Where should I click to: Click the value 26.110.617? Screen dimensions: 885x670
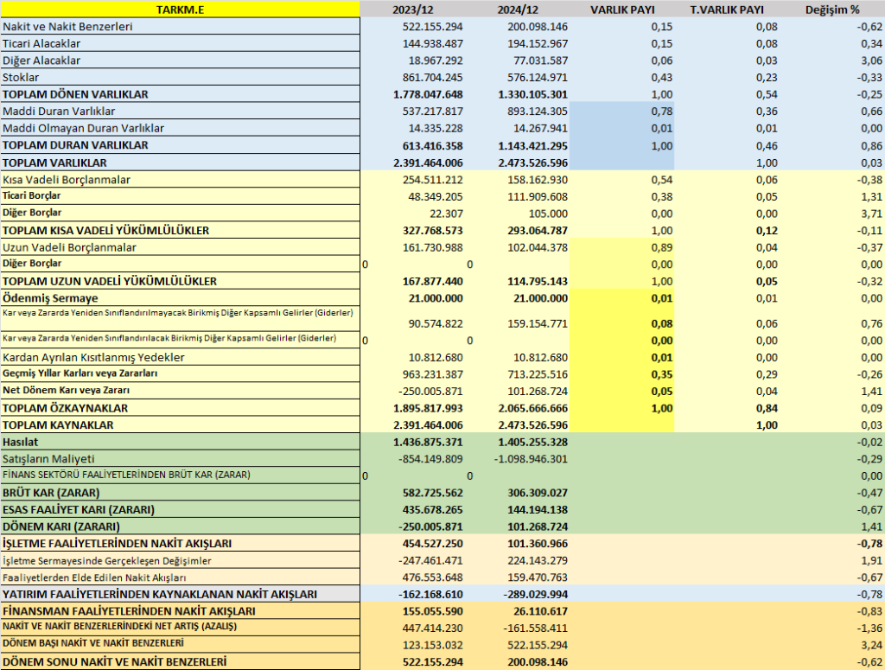point(540,611)
